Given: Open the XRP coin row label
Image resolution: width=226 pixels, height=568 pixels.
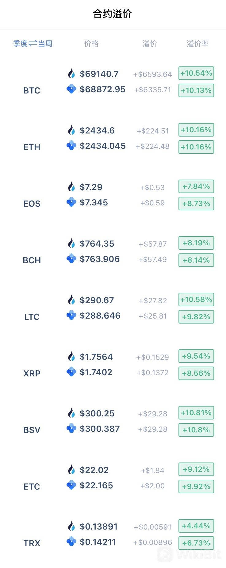Looking at the screenshot, I should click(32, 373).
